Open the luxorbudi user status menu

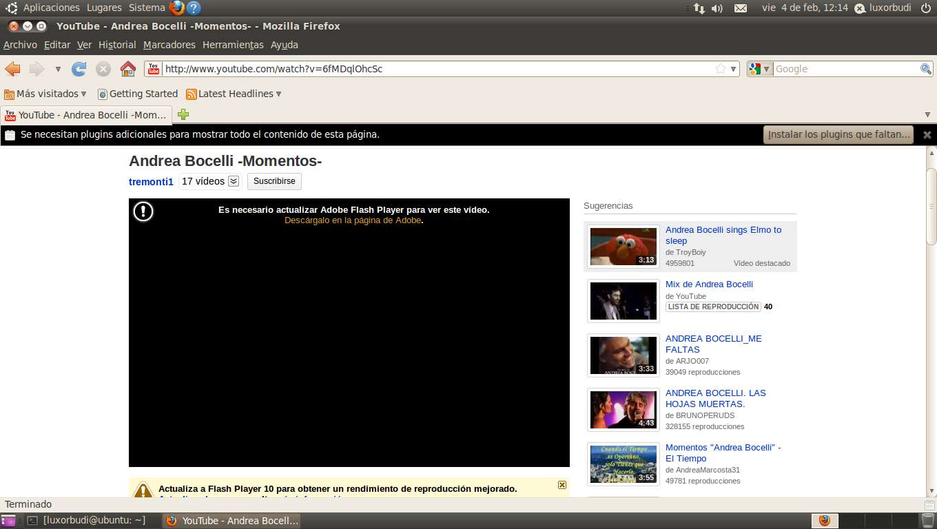883,8
